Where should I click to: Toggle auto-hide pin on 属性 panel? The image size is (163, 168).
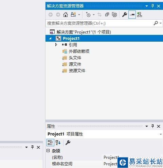[x=152, y=126]
